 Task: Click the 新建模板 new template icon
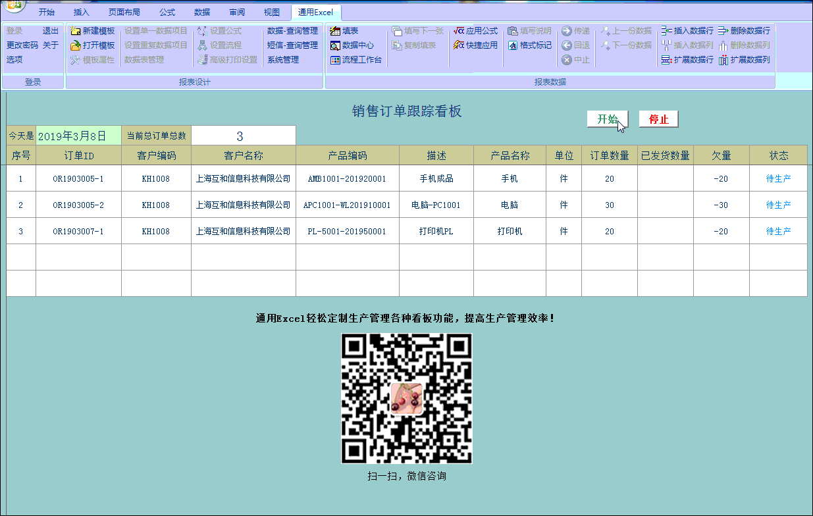point(76,31)
